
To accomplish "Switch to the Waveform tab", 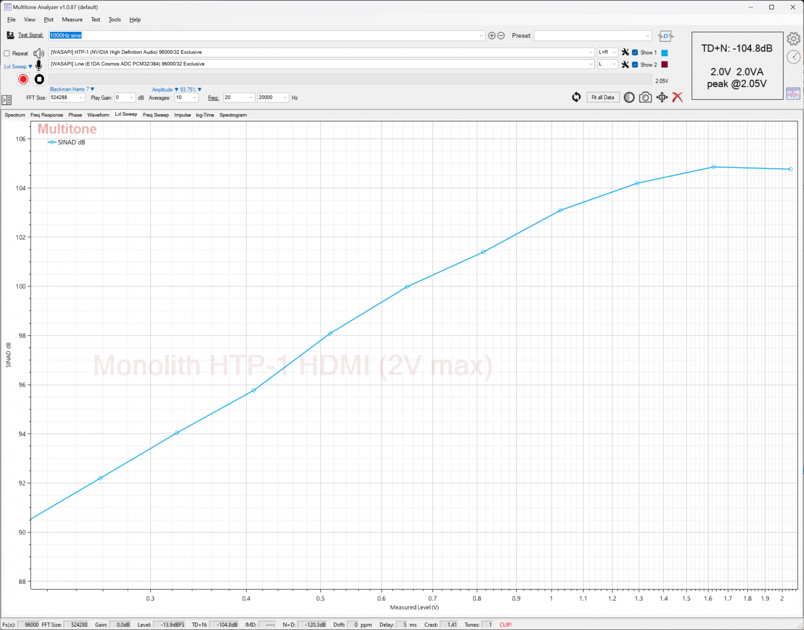I will [x=98, y=115].
